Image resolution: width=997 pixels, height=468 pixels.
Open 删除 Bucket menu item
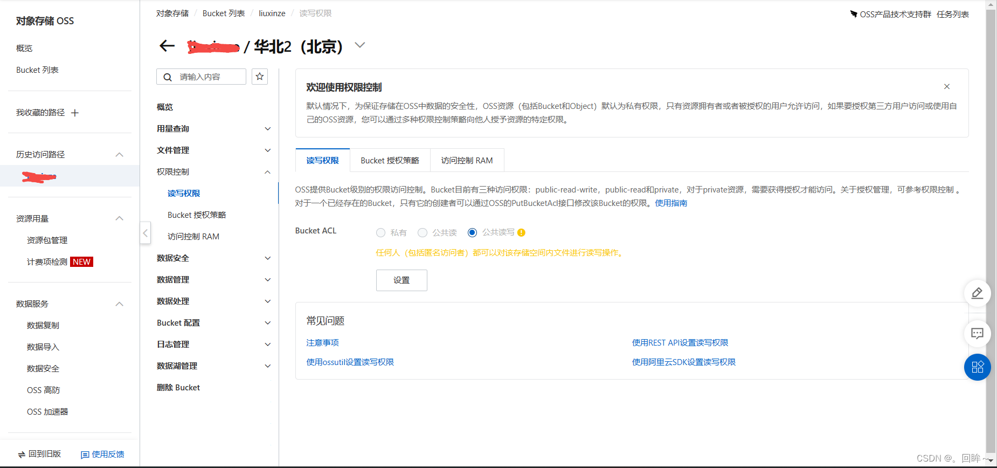click(x=178, y=388)
